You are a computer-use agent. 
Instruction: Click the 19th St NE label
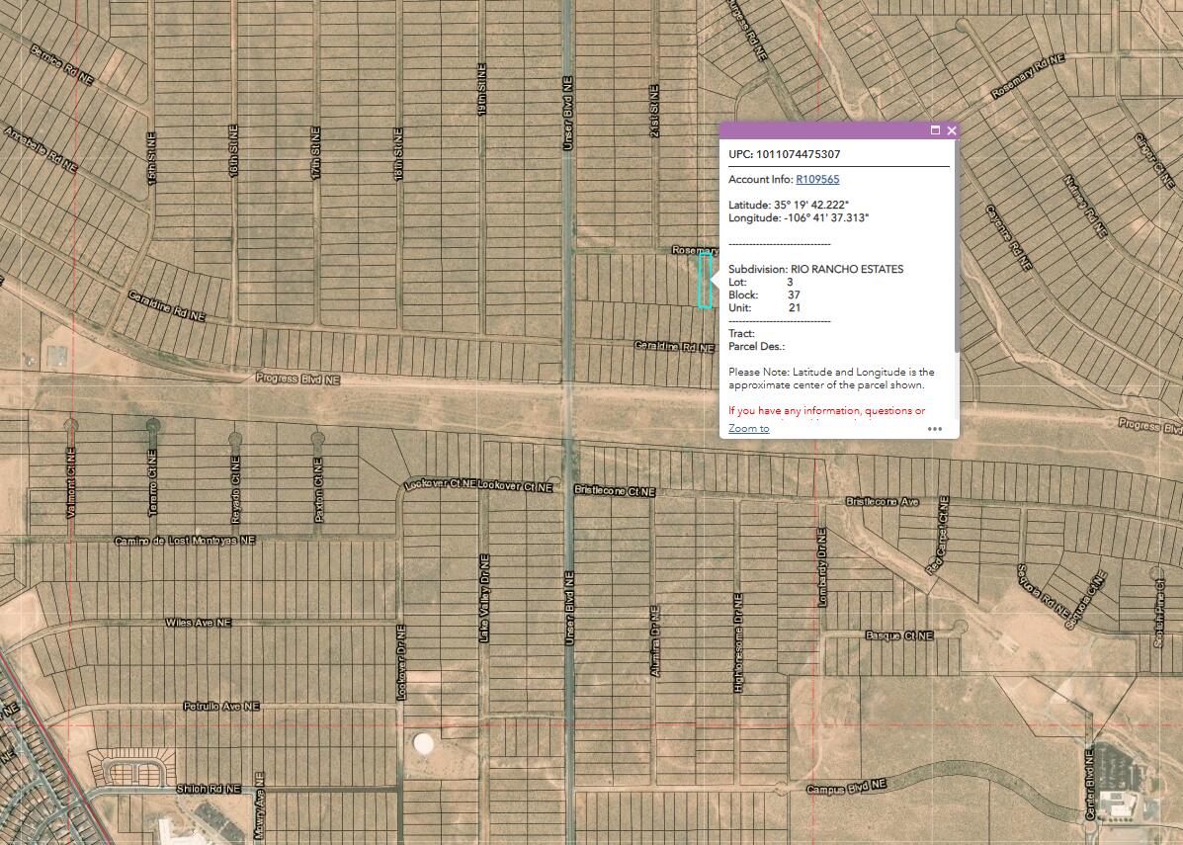(483, 90)
